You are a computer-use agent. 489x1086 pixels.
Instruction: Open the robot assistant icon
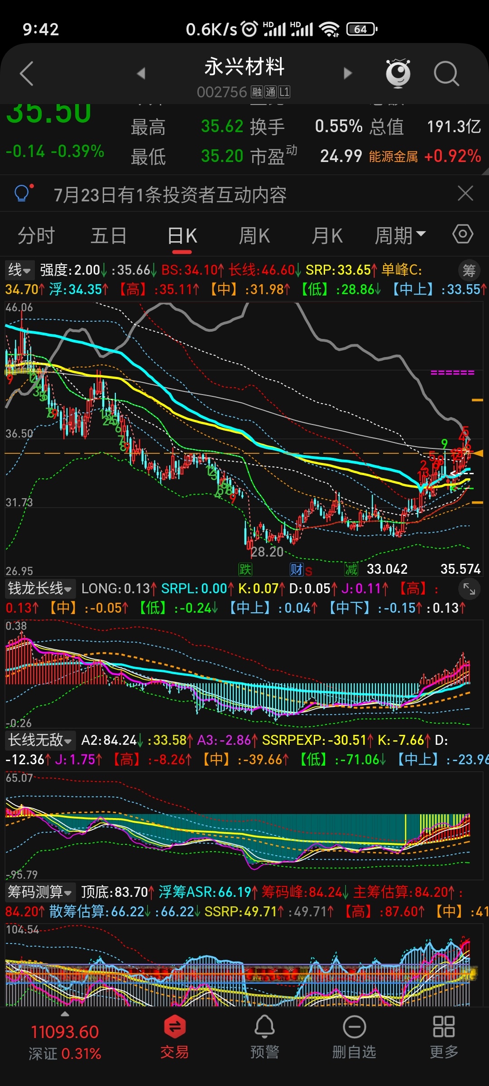[x=398, y=73]
